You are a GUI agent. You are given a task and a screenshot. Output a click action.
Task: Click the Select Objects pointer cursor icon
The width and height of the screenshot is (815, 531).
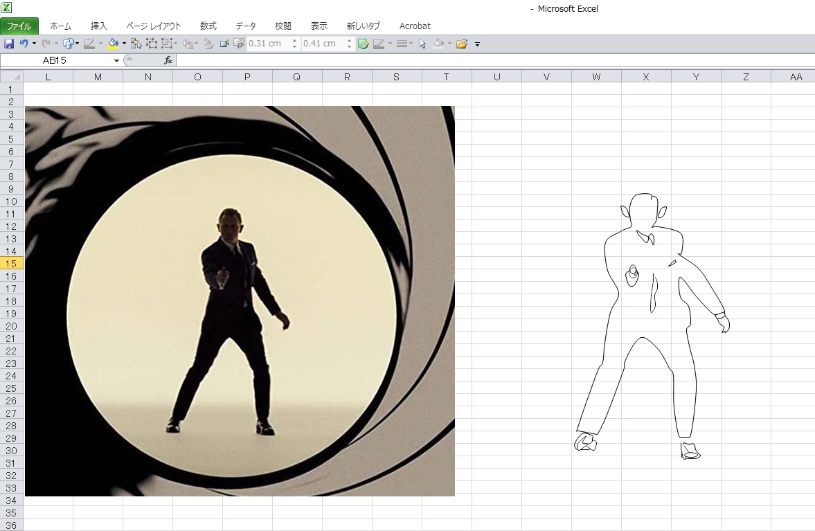tap(422, 44)
